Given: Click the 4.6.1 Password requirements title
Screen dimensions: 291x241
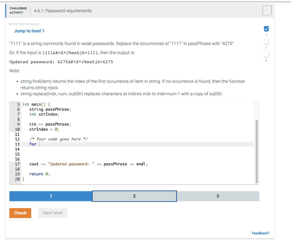Looking at the screenshot, I should click(63, 10).
